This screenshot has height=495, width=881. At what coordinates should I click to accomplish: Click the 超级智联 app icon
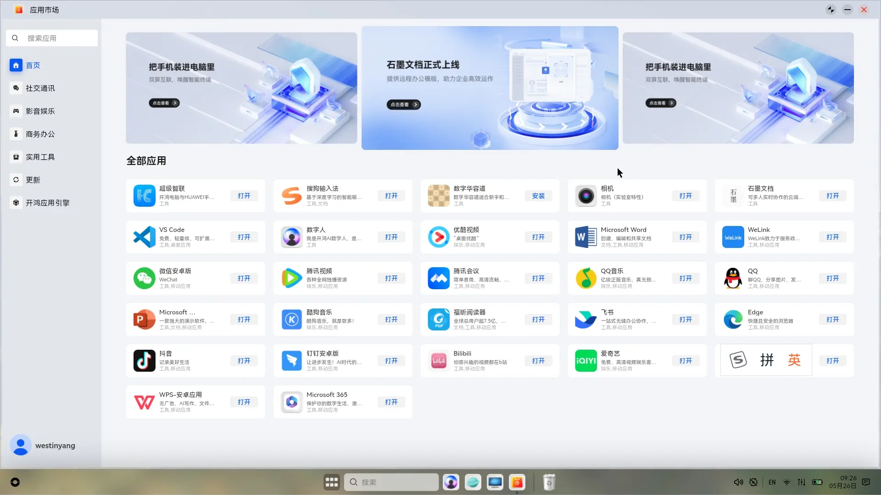coord(144,196)
